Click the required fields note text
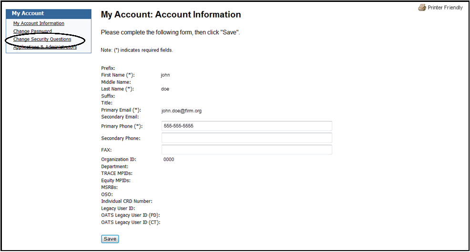Viewport: 470px width, 252px height. (137, 50)
